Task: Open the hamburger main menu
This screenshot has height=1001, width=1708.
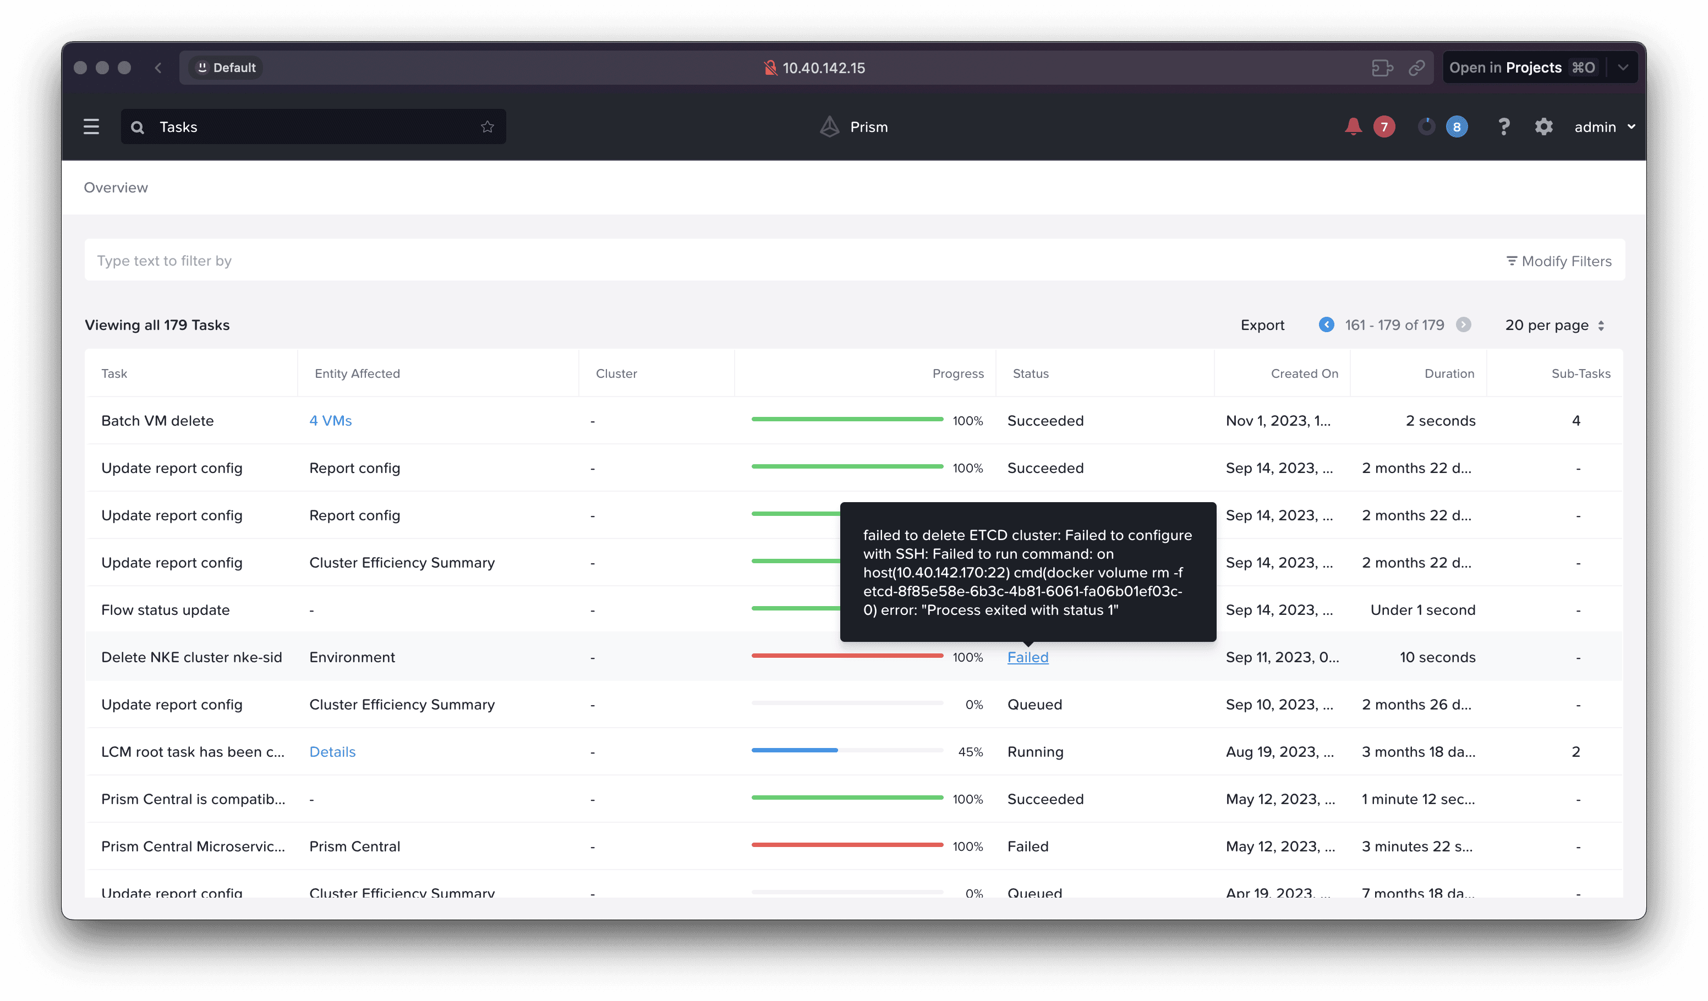Action: 91,127
